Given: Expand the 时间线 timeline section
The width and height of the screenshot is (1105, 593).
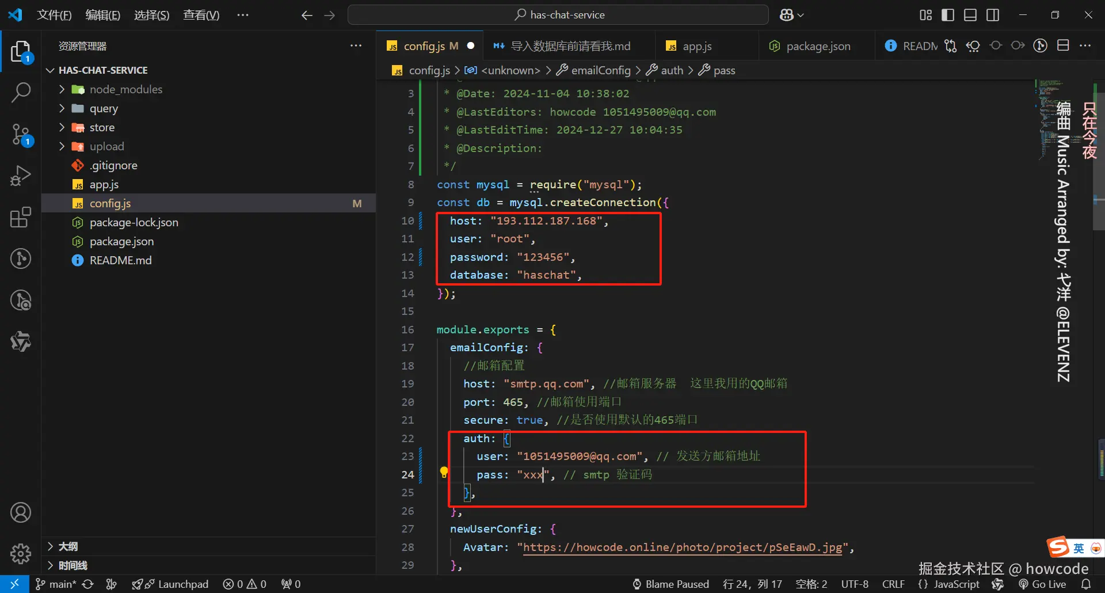Looking at the screenshot, I should click(208, 565).
